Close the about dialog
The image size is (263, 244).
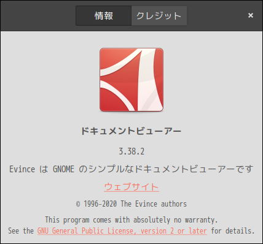pos(251,15)
